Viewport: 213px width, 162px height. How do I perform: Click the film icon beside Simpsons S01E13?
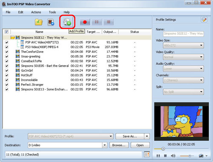click(17, 89)
